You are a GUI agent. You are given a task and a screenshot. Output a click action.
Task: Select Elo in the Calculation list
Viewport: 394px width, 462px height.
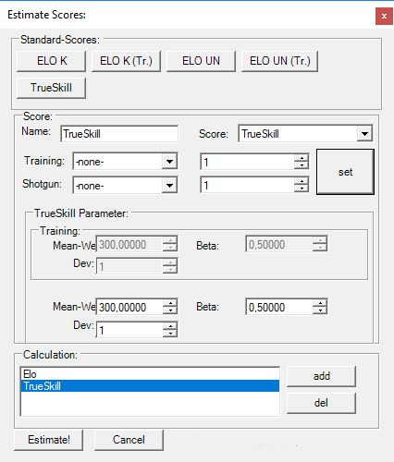(150, 374)
